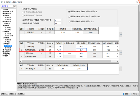Click the 恢复默认 button
The image size is (140, 96).
pyautogui.click(x=21, y=94)
